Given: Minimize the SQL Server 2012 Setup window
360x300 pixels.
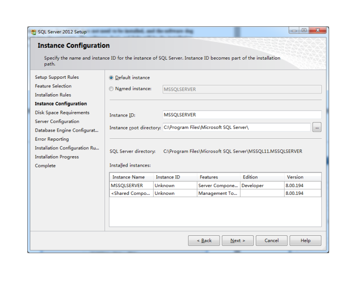Looking at the screenshot, I should click(x=294, y=31).
